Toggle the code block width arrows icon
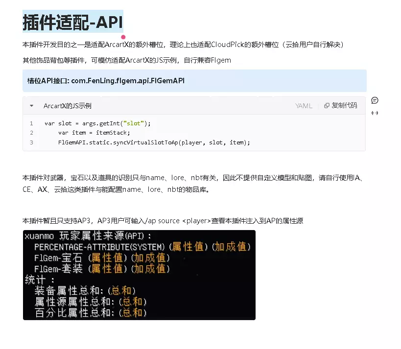This screenshot has height=349, width=401. [375, 113]
